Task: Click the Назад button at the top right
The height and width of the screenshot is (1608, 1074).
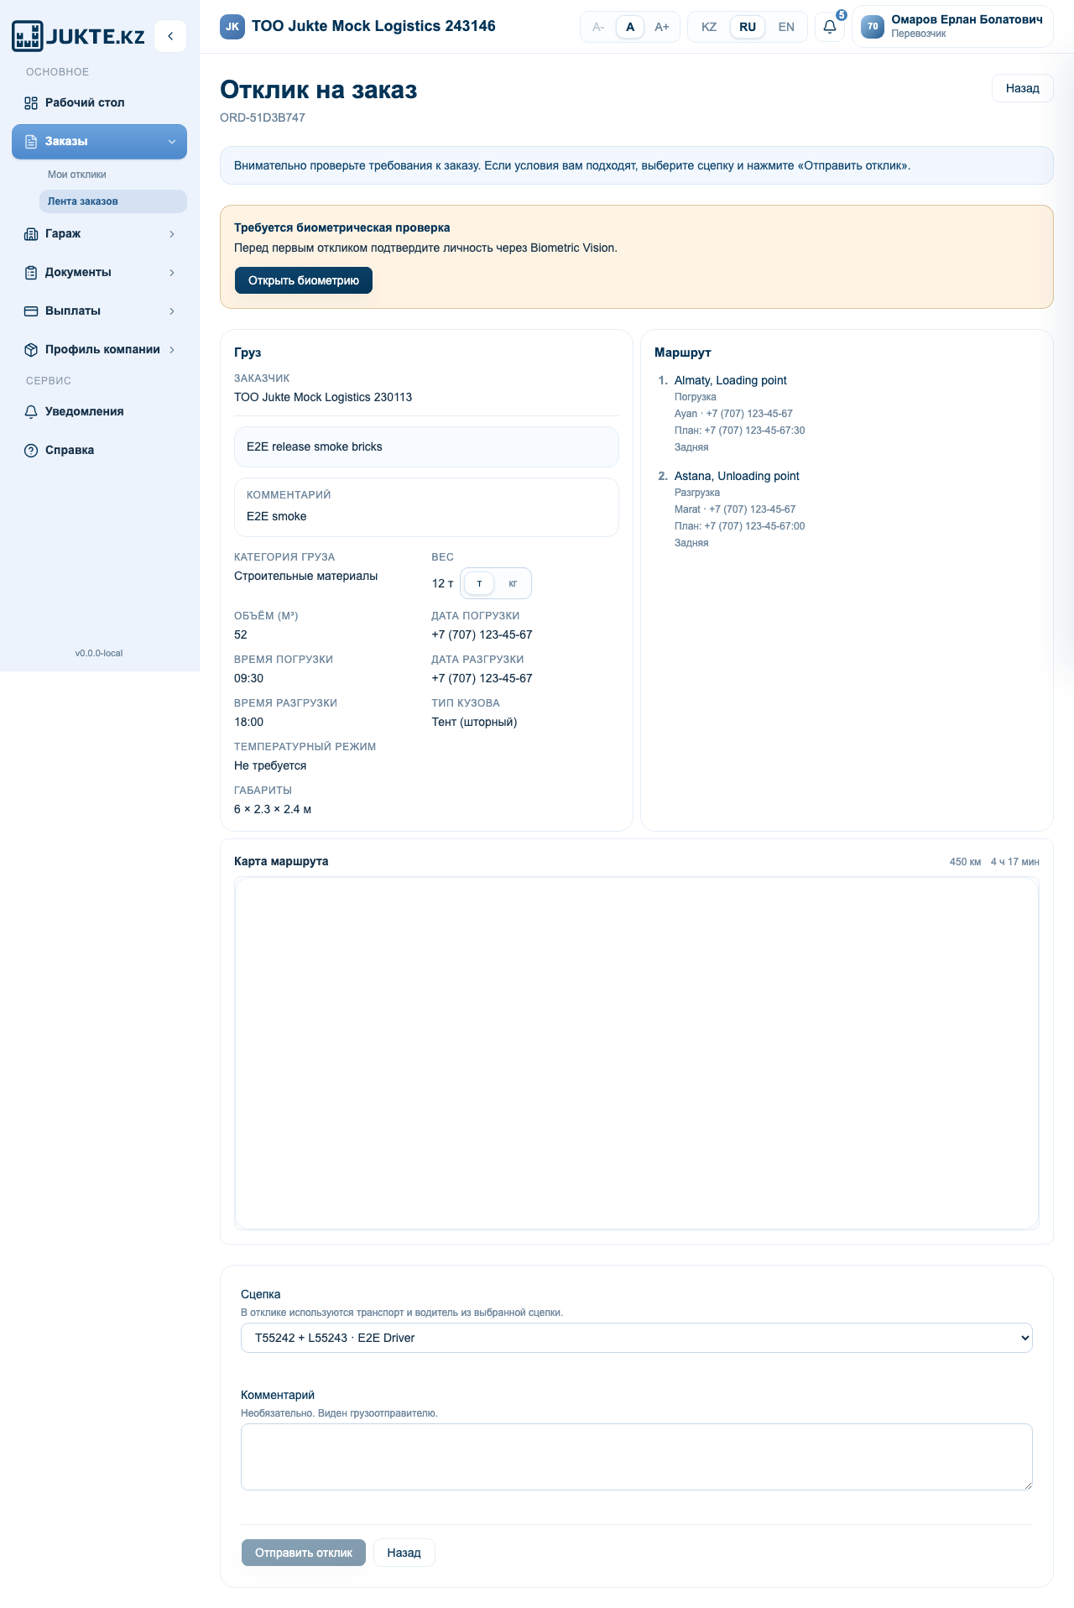Action: tap(1022, 88)
